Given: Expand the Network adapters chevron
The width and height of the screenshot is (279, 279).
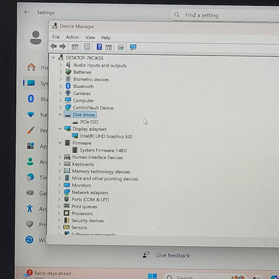Looking at the screenshot, I should (59, 192).
